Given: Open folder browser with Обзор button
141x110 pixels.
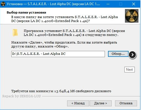Looking at the screenshot, I should pos(118,54).
